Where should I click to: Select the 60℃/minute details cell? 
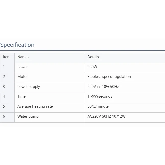click(98, 106)
